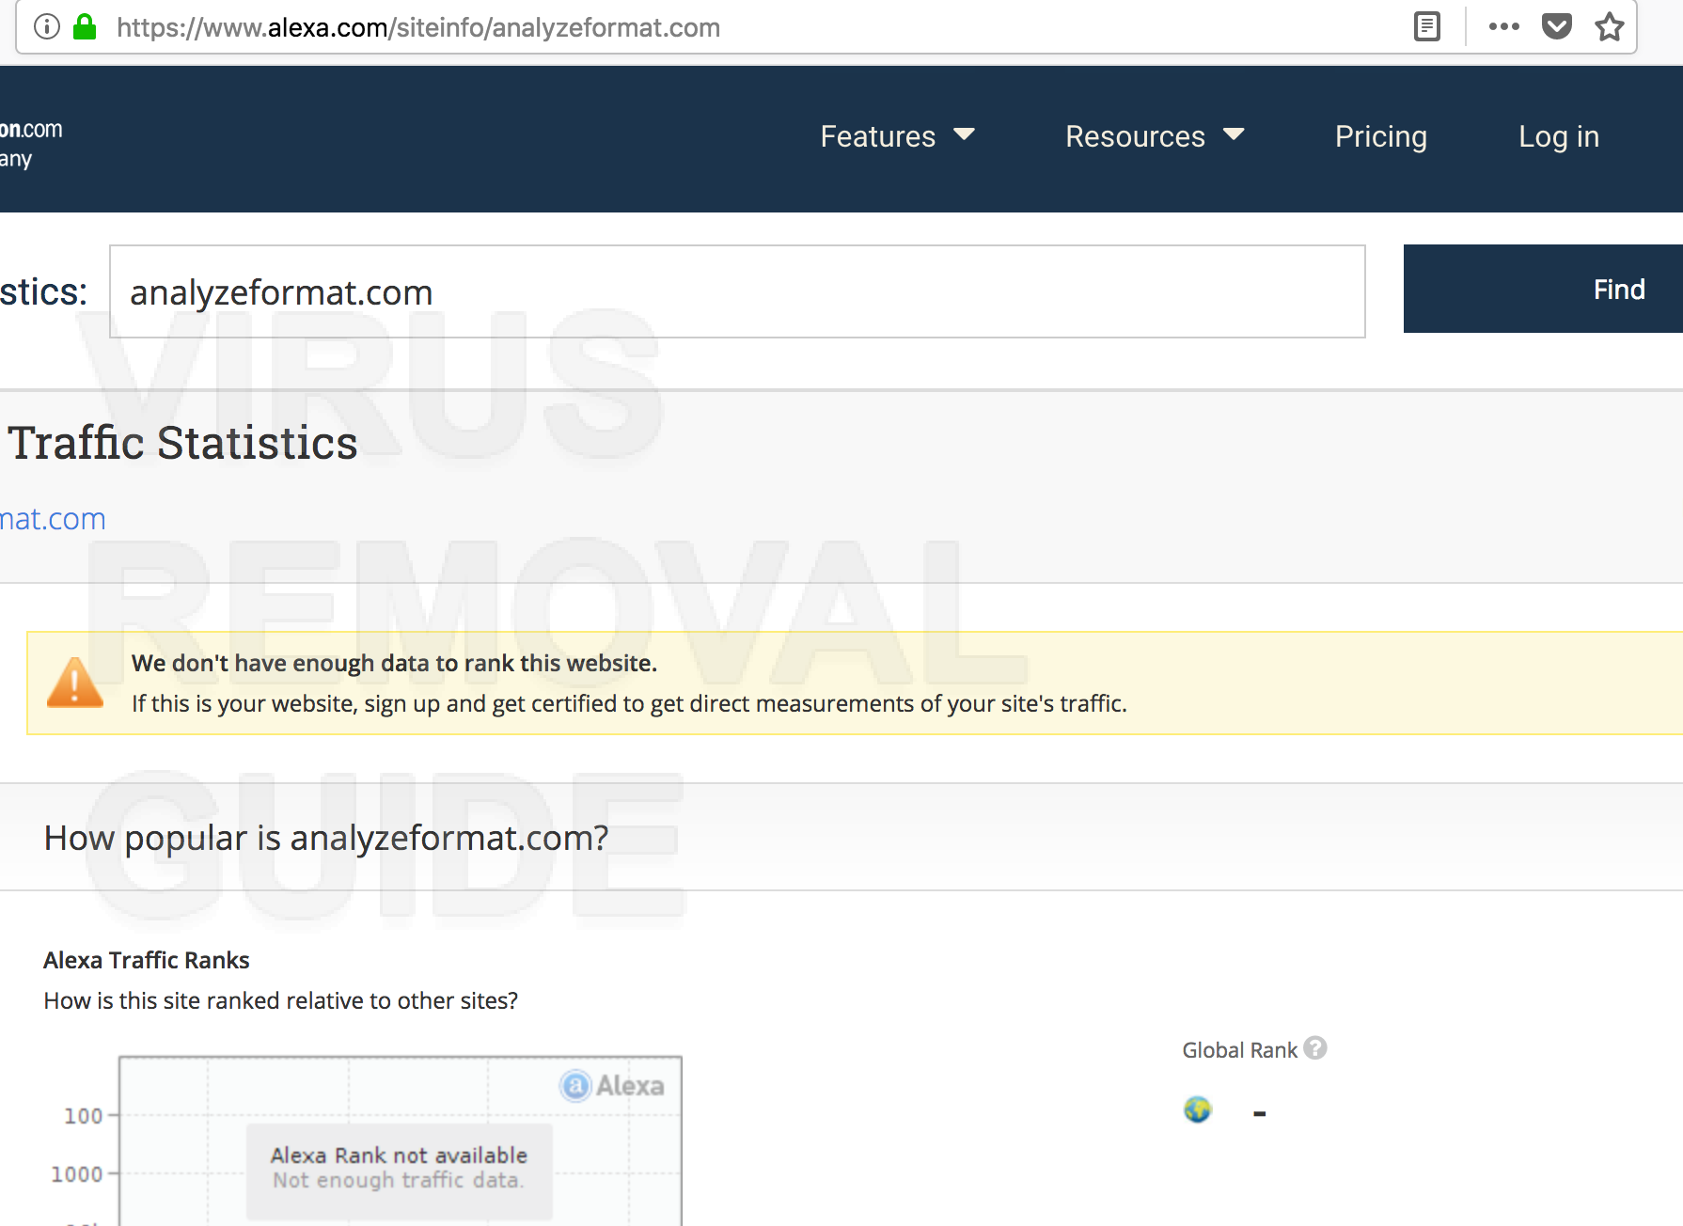Click the Alexa logo in the chart
This screenshot has height=1226, width=1683.
pyautogui.click(x=612, y=1086)
